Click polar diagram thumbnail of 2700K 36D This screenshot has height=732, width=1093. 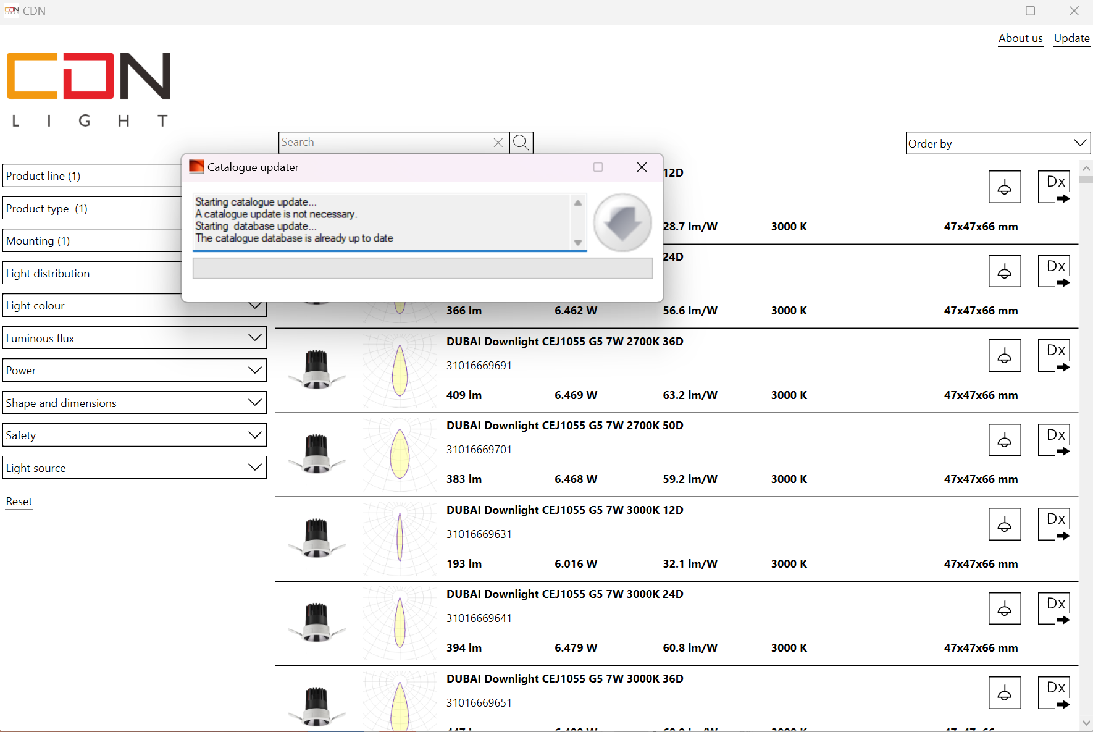pyautogui.click(x=400, y=371)
